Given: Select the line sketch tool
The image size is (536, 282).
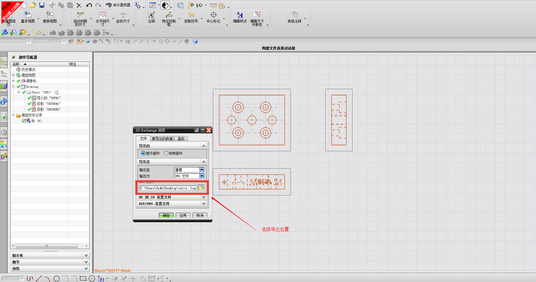Looking at the screenshot, I should click(x=39, y=278).
